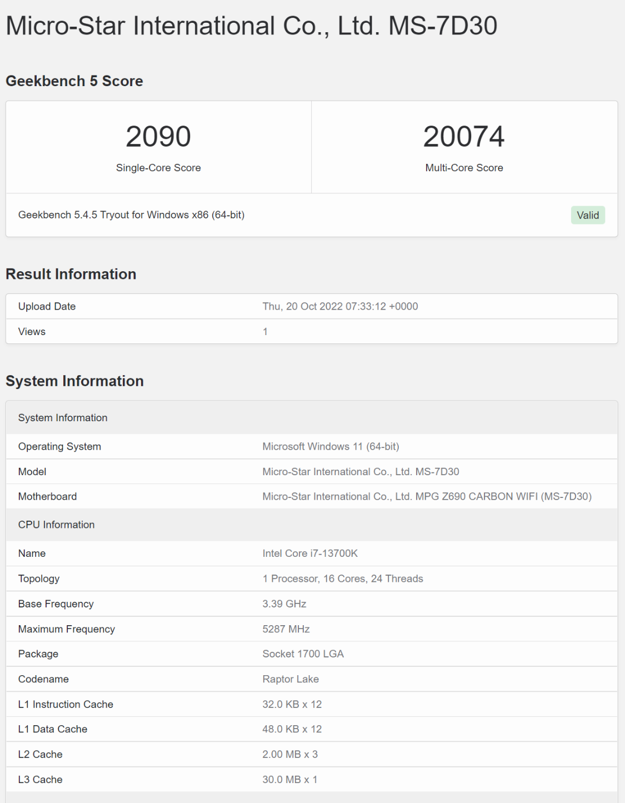Click the MPG Z690 CARBON WIFI motherboard value
625x803 pixels.
(x=427, y=497)
